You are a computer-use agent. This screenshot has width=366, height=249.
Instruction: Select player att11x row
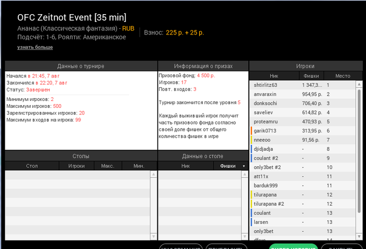pyautogui.click(x=303, y=176)
